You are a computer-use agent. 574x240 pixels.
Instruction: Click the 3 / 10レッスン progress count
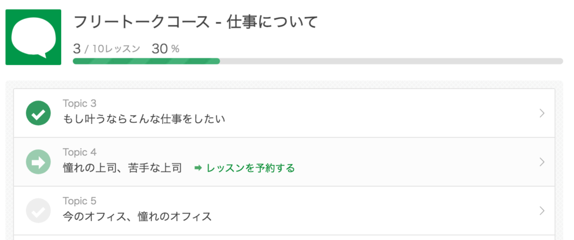(107, 49)
